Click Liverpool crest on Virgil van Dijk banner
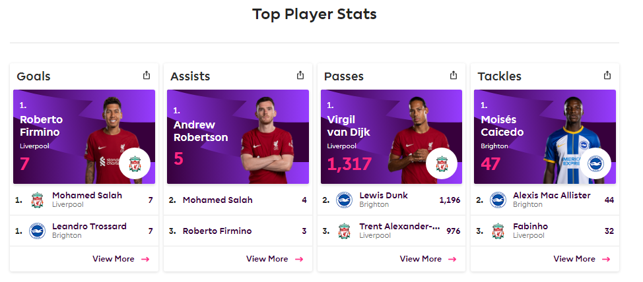Viewport: 643px width, 282px height. [442, 163]
